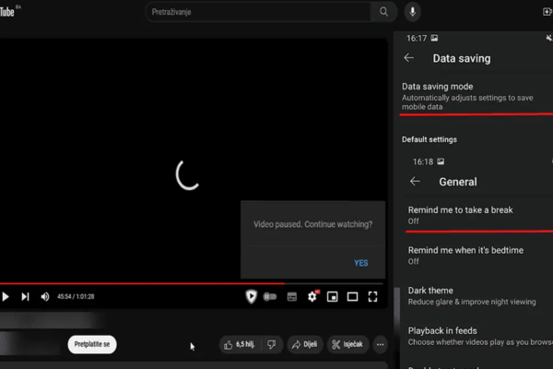553x369 pixels.
Task: Dislike the video
Action: 272,344
